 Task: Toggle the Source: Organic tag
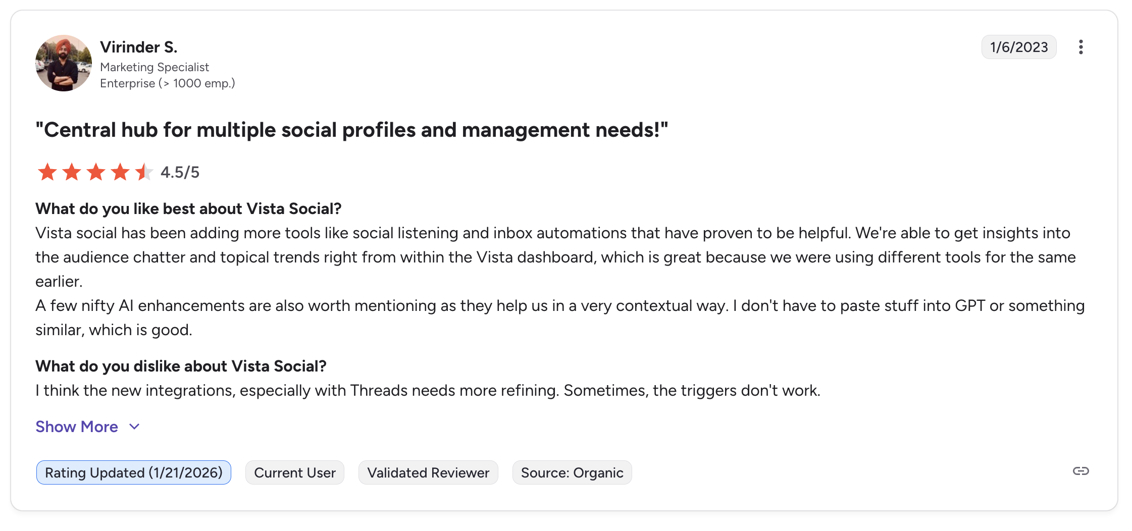572,472
